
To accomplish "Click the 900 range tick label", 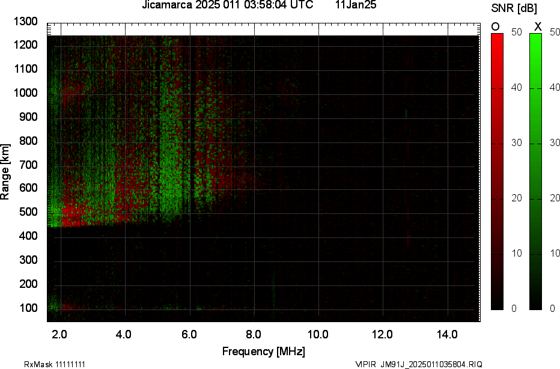I will coord(28,117).
